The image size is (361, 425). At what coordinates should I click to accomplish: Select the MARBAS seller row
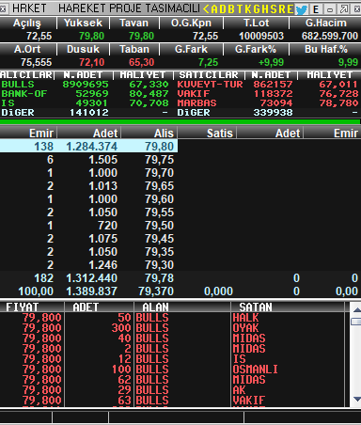[x=268, y=103]
